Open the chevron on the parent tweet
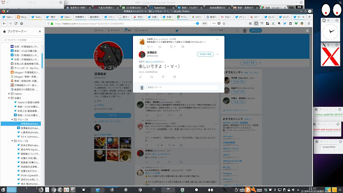The image size is (343, 193). [x=217, y=39]
